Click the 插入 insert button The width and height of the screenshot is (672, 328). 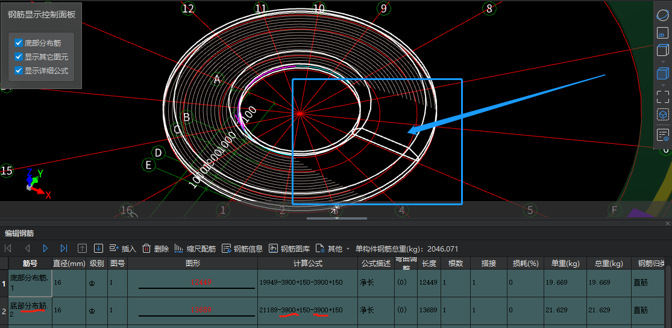122,249
